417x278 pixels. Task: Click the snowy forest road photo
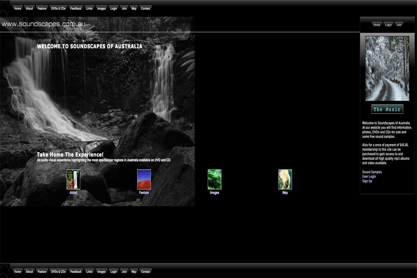[387, 68]
